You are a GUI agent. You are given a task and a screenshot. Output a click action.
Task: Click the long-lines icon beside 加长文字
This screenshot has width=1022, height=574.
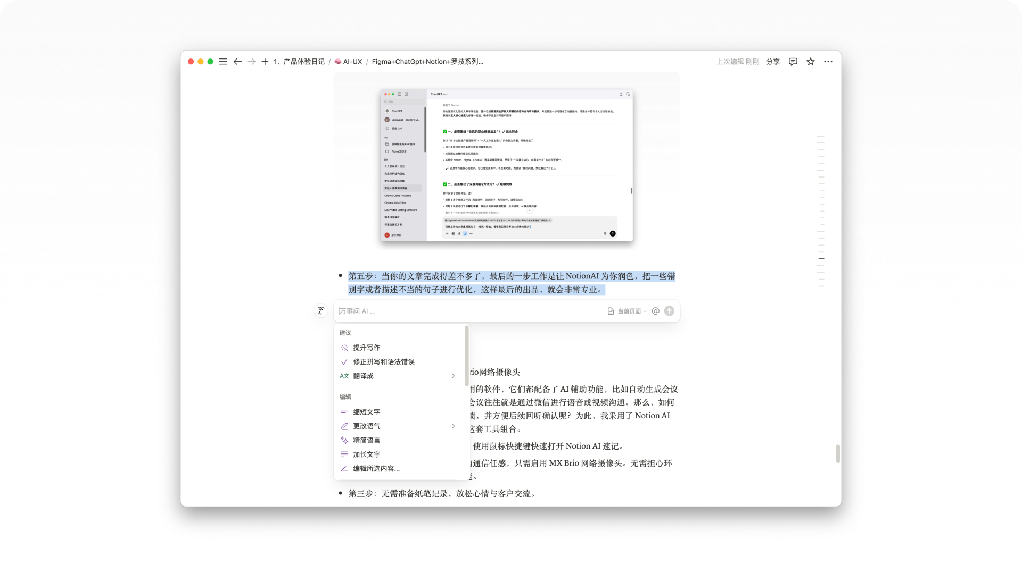pyautogui.click(x=344, y=454)
